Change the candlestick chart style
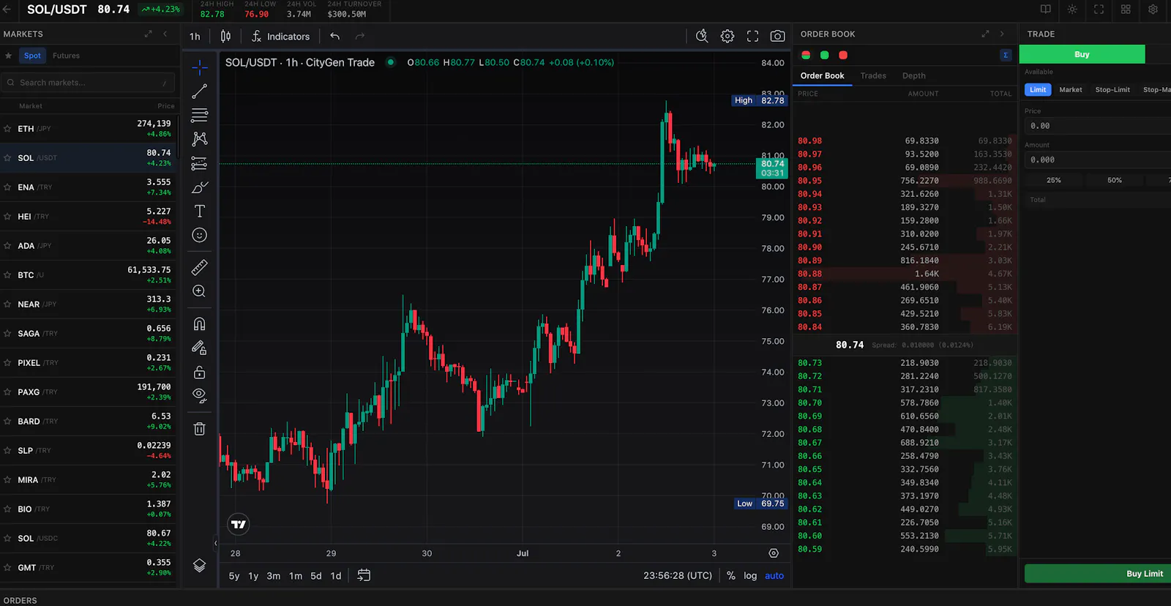Image resolution: width=1171 pixels, height=606 pixels. coord(226,36)
